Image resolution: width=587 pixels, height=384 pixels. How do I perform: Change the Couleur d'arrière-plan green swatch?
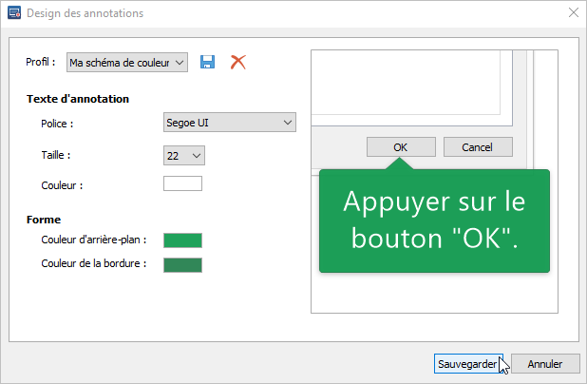coord(182,240)
